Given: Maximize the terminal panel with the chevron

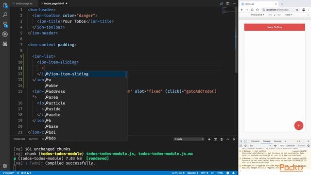Looking at the screenshot, I should tap(228, 140).
